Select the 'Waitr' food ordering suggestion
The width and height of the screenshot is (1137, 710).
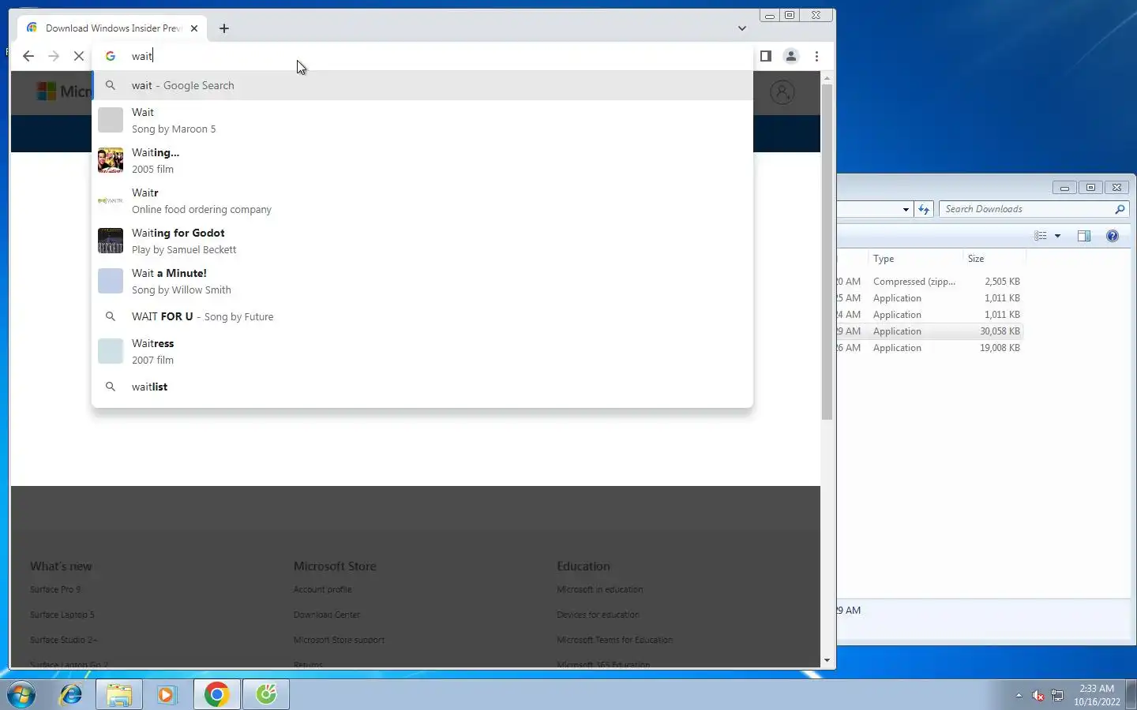pyautogui.click(x=422, y=200)
